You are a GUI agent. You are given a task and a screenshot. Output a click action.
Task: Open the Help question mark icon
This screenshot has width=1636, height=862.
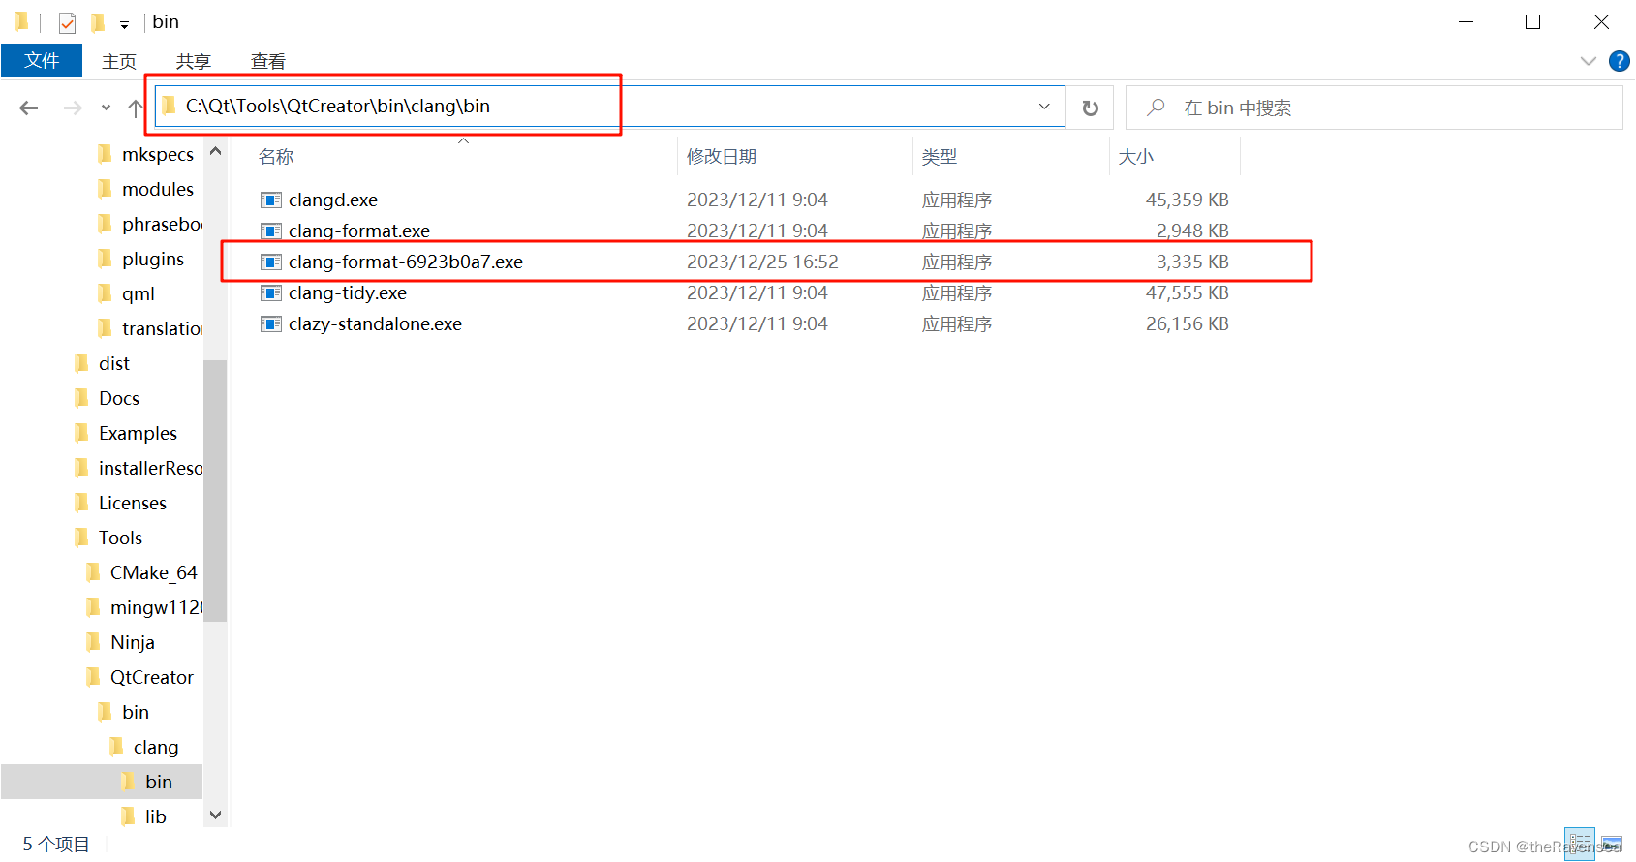click(x=1619, y=61)
